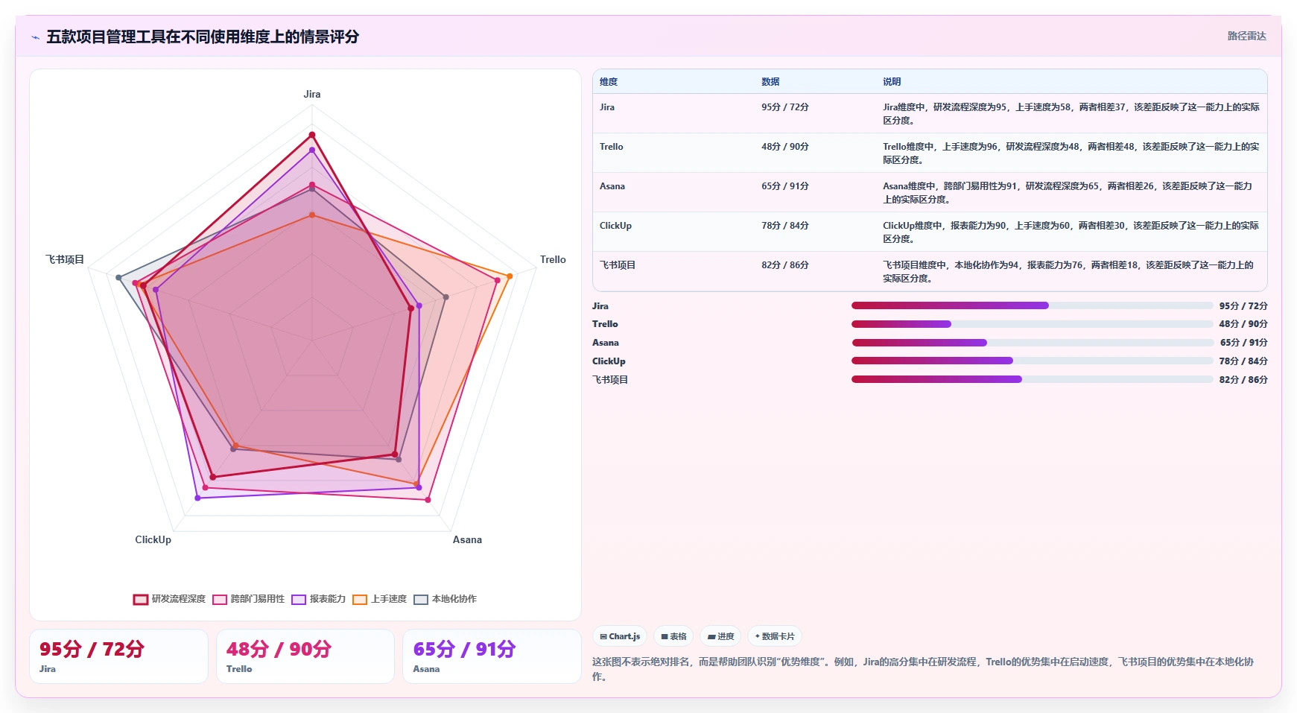Image resolution: width=1297 pixels, height=713 pixels.
Task: Select the Jira row in table
Action: pyautogui.click(x=930, y=113)
